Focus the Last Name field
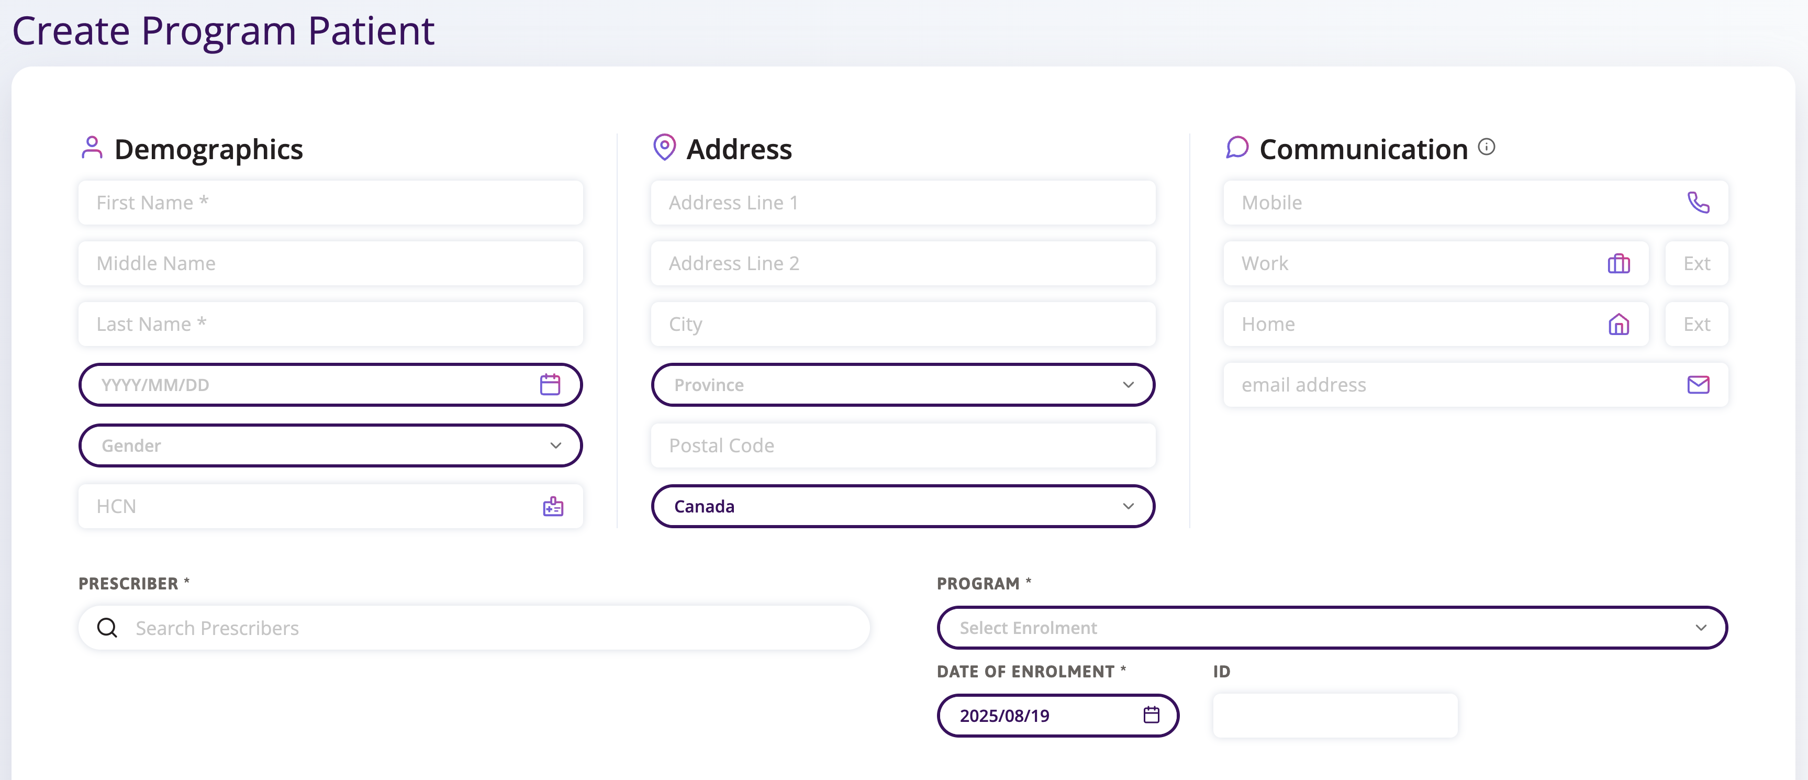The image size is (1808, 780). tap(331, 324)
